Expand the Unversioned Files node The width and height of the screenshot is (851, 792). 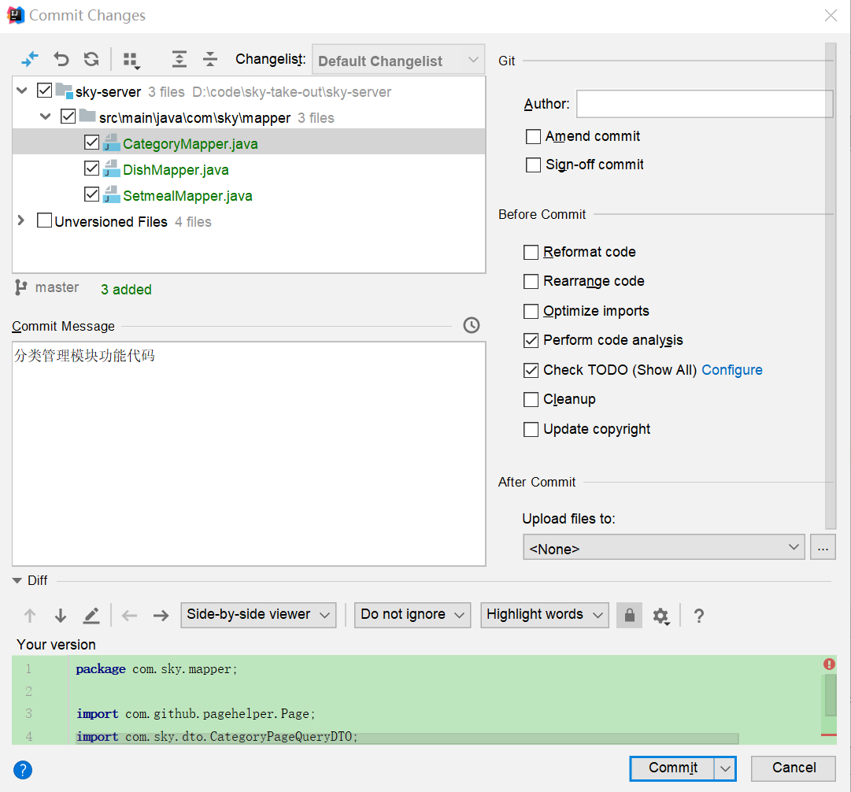21,221
